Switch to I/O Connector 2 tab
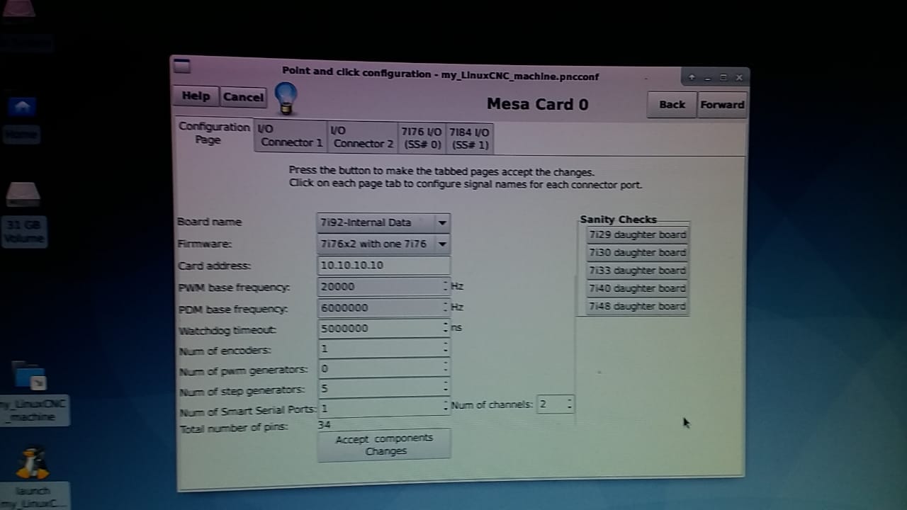 click(x=363, y=137)
